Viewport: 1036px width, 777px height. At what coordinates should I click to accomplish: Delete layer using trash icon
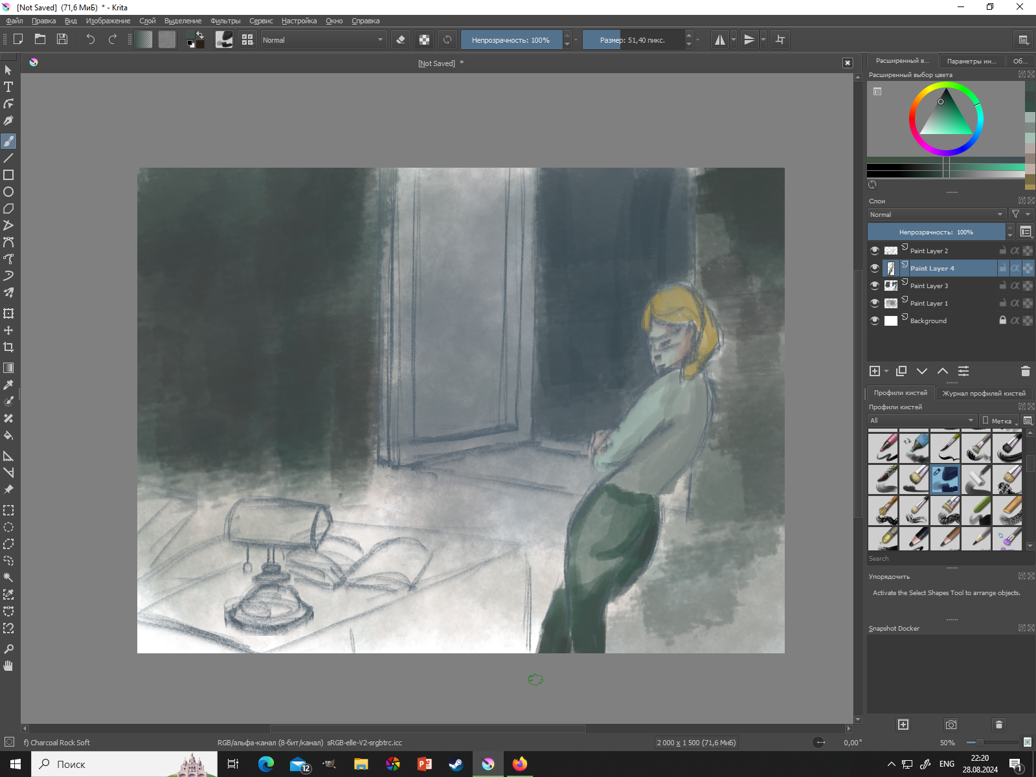1025,371
